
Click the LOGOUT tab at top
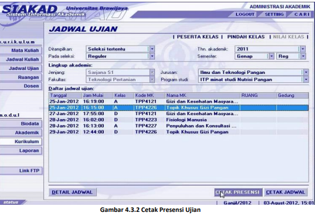click(x=245, y=15)
